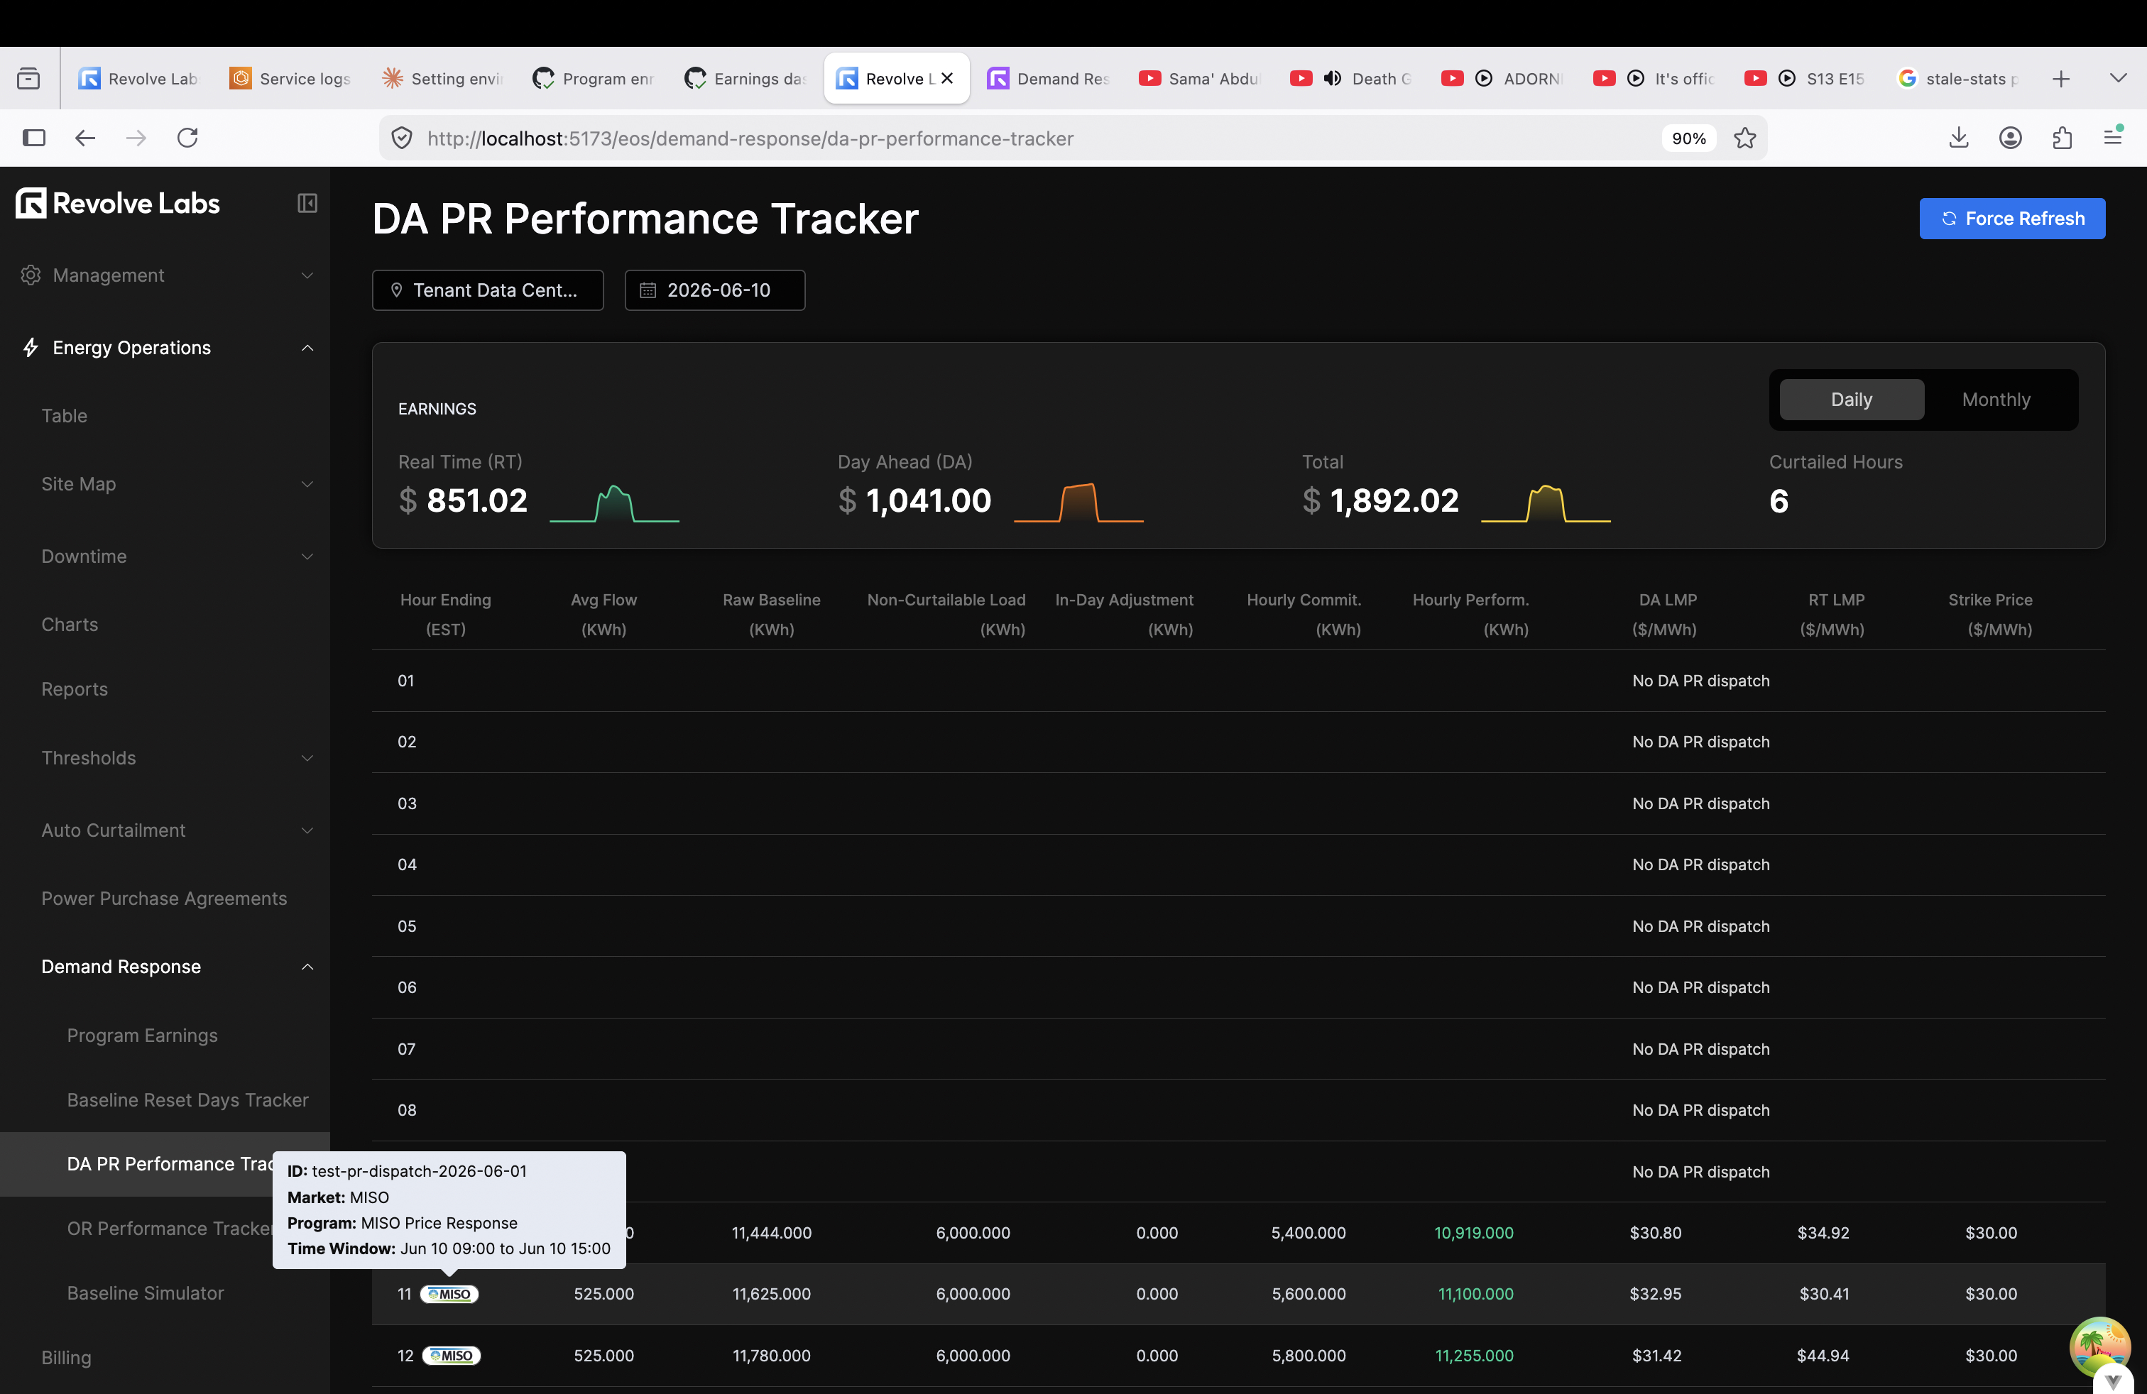Open the Billing menu item
The height and width of the screenshot is (1394, 2147).
click(x=66, y=1357)
